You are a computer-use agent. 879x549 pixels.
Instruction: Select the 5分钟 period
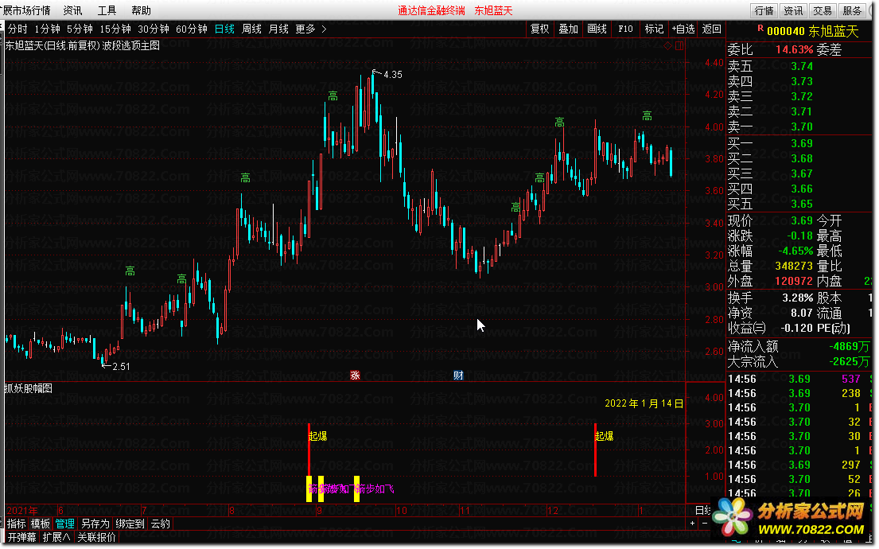pyautogui.click(x=80, y=29)
